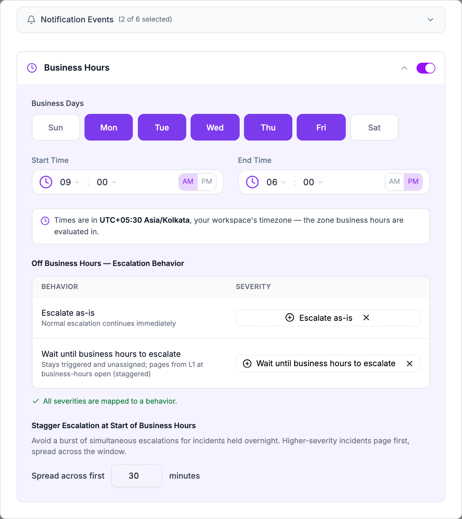Click the "UTC+05:30 Asia/Kolkata" timezone text

[x=145, y=220]
